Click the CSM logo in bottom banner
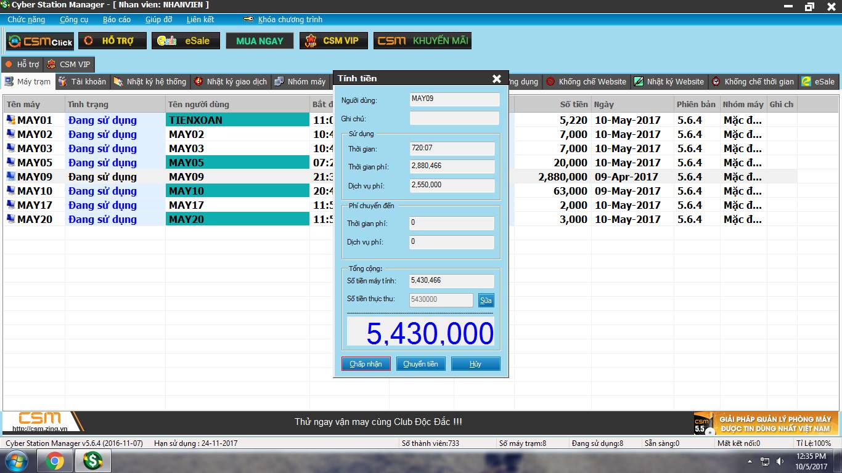 coord(41,422)
